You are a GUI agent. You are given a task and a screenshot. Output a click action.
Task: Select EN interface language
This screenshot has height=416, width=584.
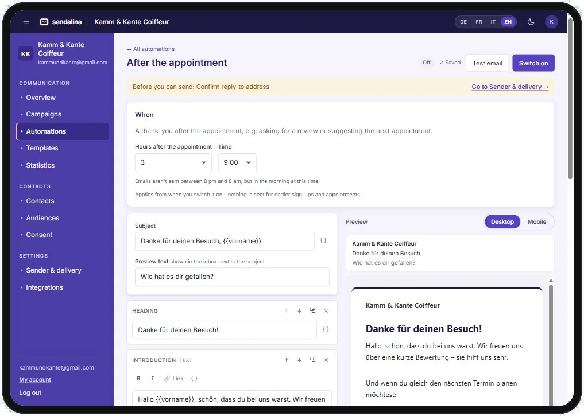[508, 22]
